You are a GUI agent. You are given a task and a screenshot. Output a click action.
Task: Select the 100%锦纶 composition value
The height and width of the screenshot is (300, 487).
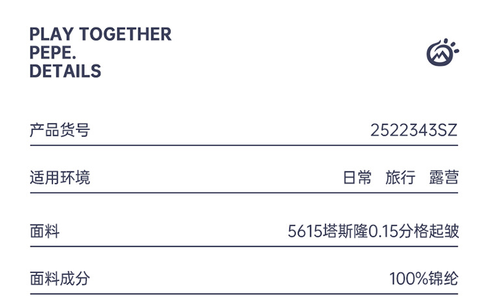pyautogui.click(x=423, y=279)
